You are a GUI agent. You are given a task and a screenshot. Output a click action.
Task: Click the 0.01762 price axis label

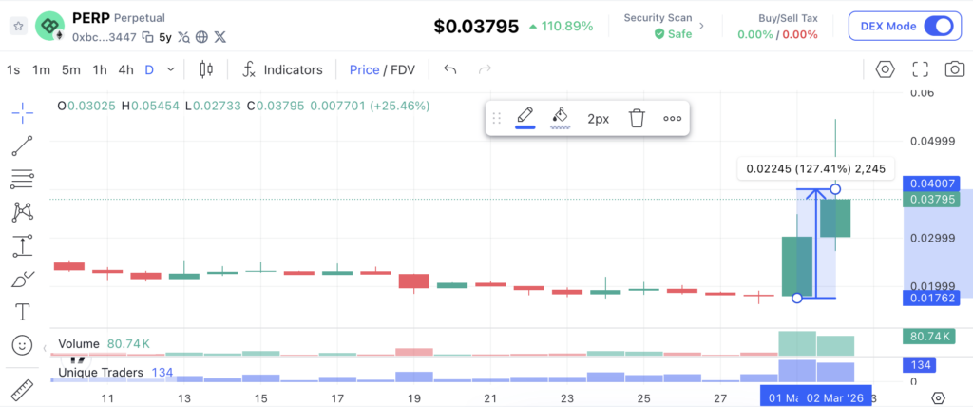tap(931, 299)
